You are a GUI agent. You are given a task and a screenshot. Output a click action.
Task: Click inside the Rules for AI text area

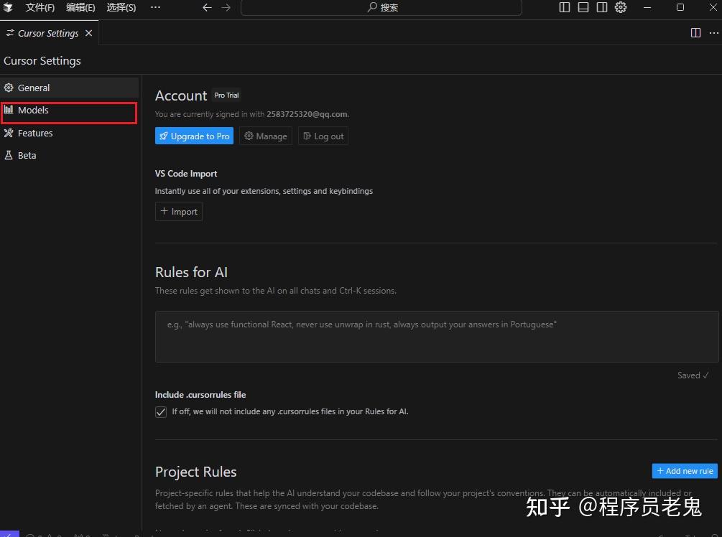436,336
